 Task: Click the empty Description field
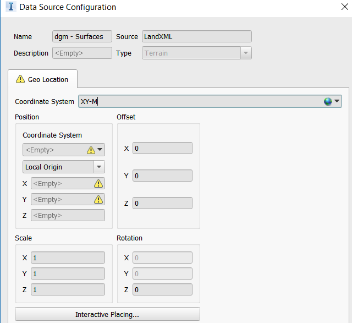82,53
